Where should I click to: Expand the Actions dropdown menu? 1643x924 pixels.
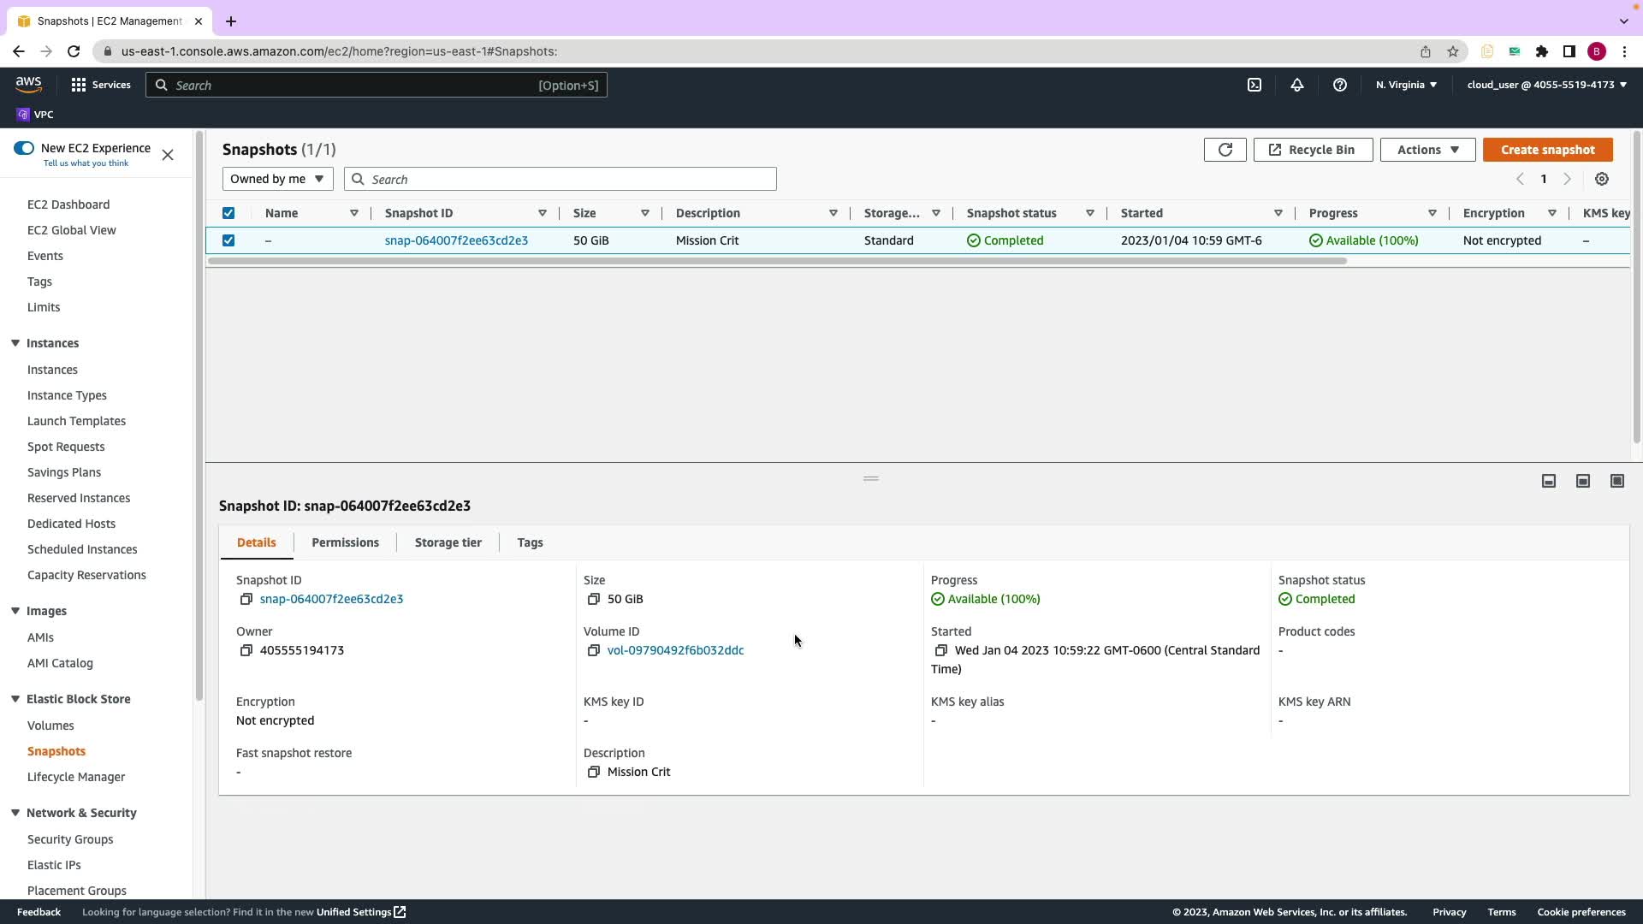(1427, 150)
